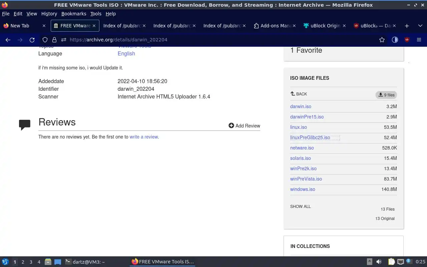Click 'write a review' link
This screenshot has width=427, height=267.
(144, 137)
